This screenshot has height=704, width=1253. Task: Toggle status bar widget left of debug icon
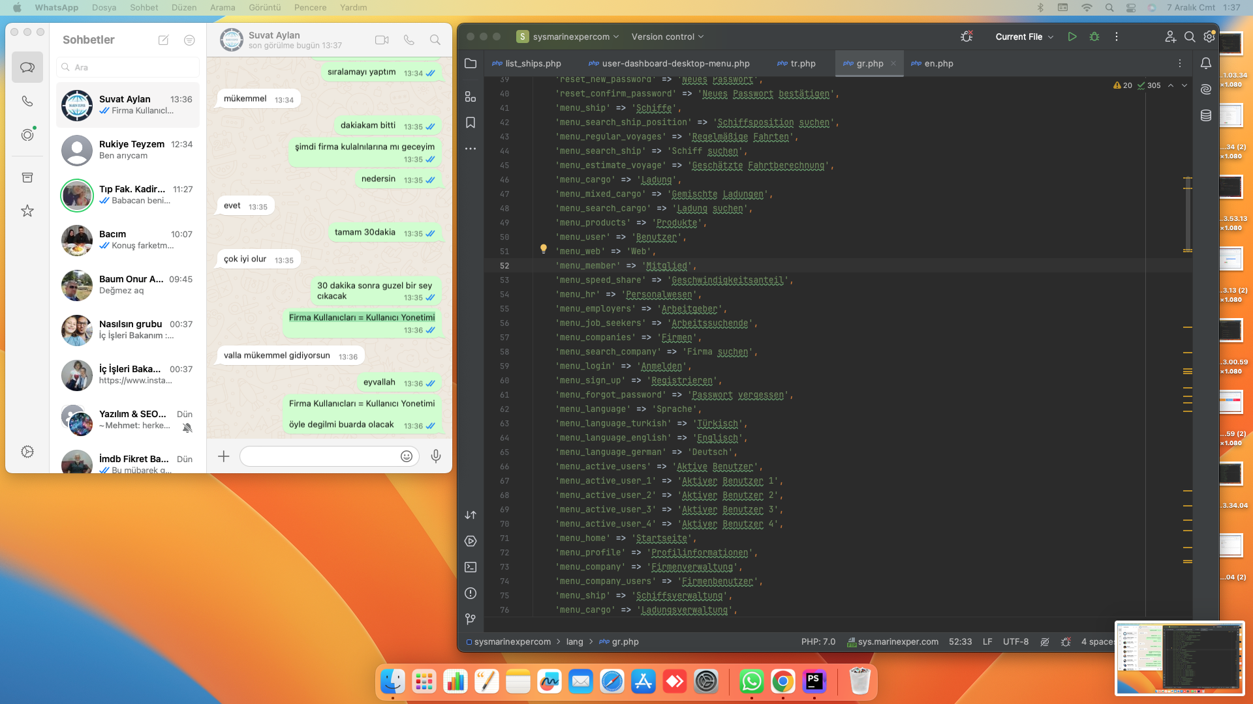coord(1045,641)
